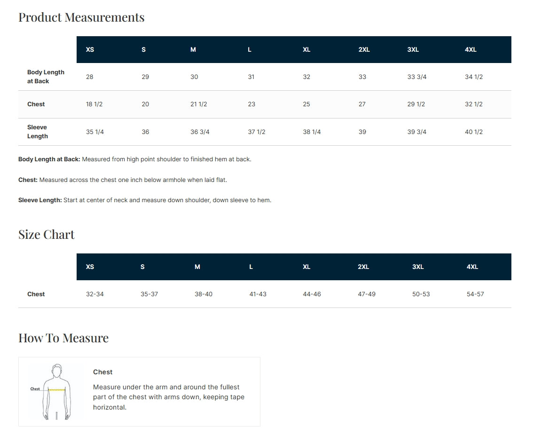Select the Body Length at Back row label
This screenshot has width=549, height=442.
[46, 77]
